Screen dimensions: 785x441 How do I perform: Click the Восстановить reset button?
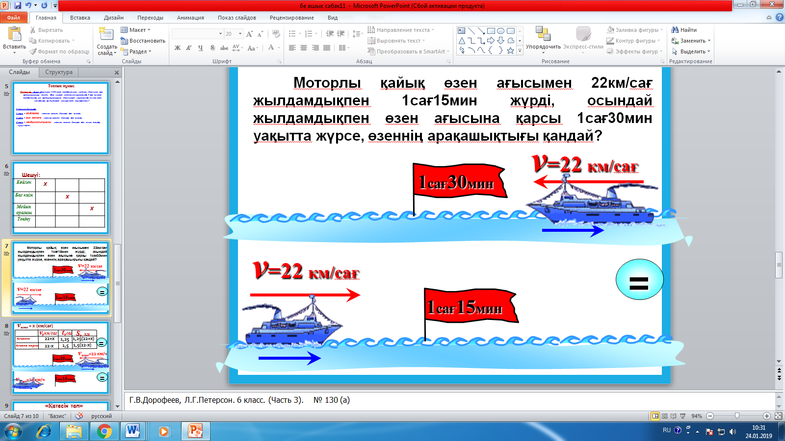click(x=143, y=41)
